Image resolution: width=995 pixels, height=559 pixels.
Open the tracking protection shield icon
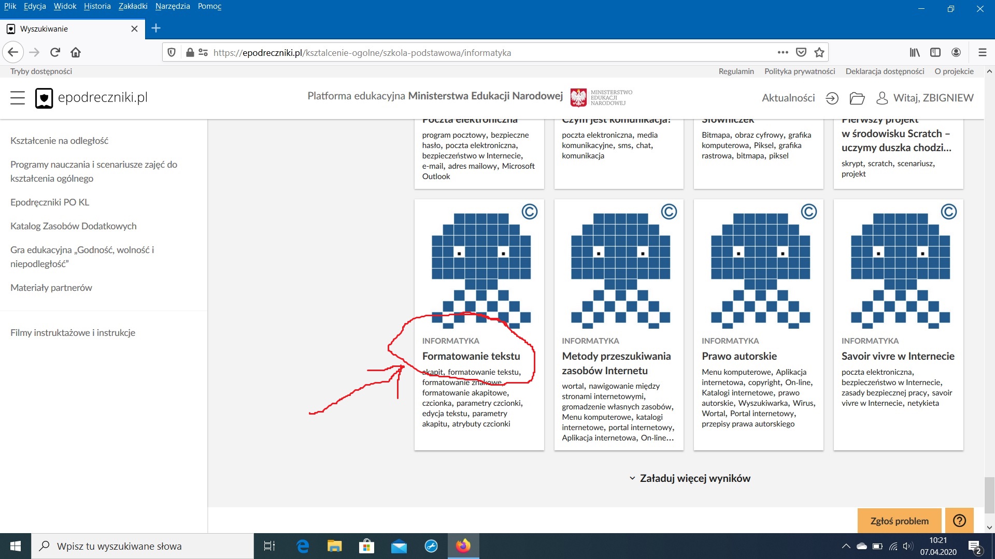pyautogui.click(x=172, y=52)
